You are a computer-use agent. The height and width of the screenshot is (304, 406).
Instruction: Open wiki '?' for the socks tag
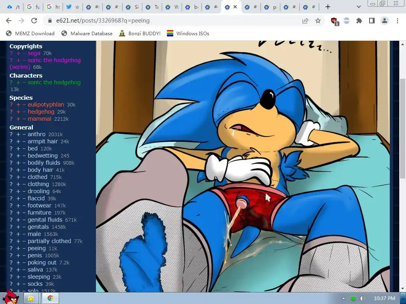[11, 284]
